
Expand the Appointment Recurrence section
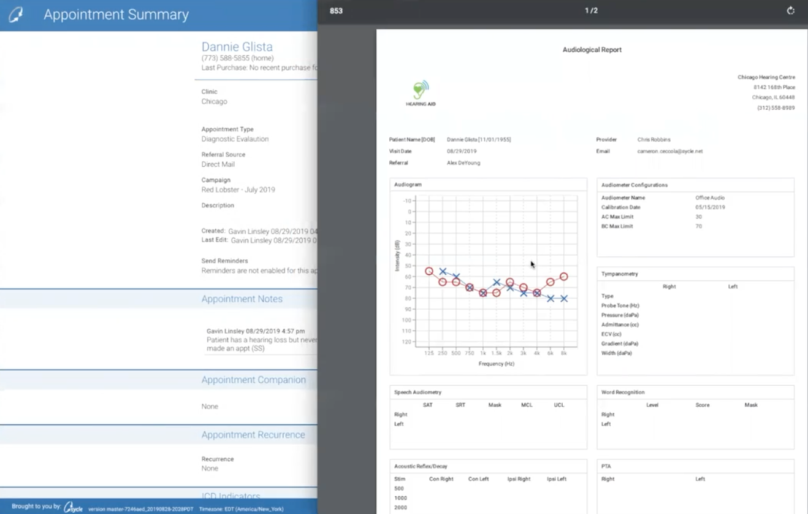pyautogui.click(x=254, y=434)
